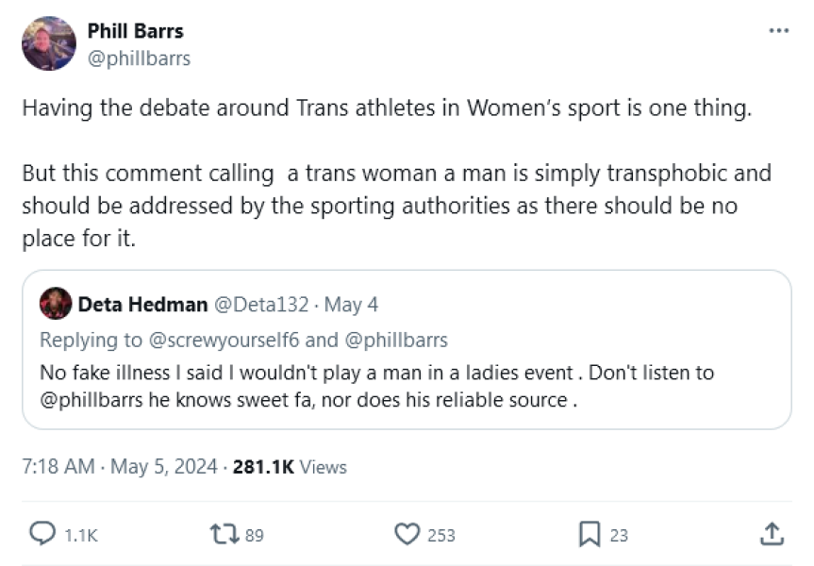Bookmark the tweet
Viewport: 814px width, 566px height.
(589, 534)
